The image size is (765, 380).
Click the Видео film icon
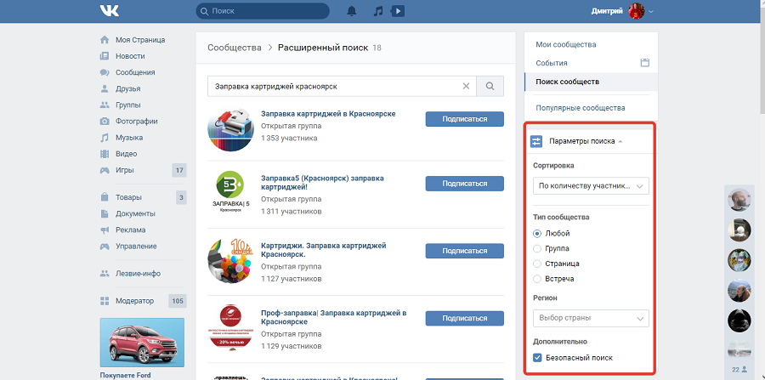[105, 154]
